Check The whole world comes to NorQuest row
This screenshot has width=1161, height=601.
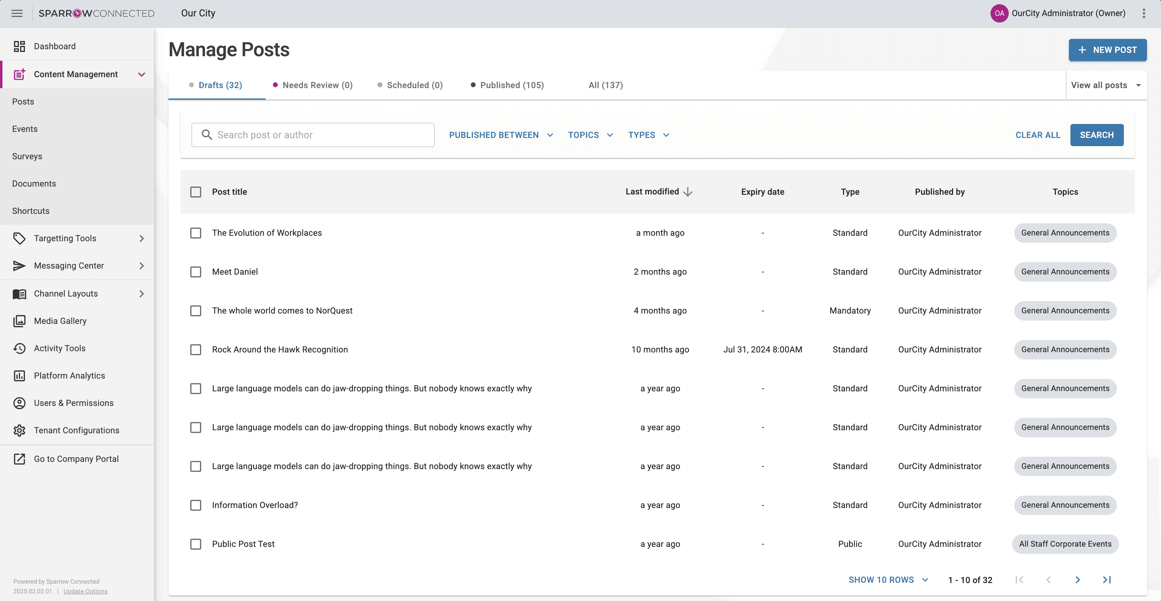[x=196, y=311]
